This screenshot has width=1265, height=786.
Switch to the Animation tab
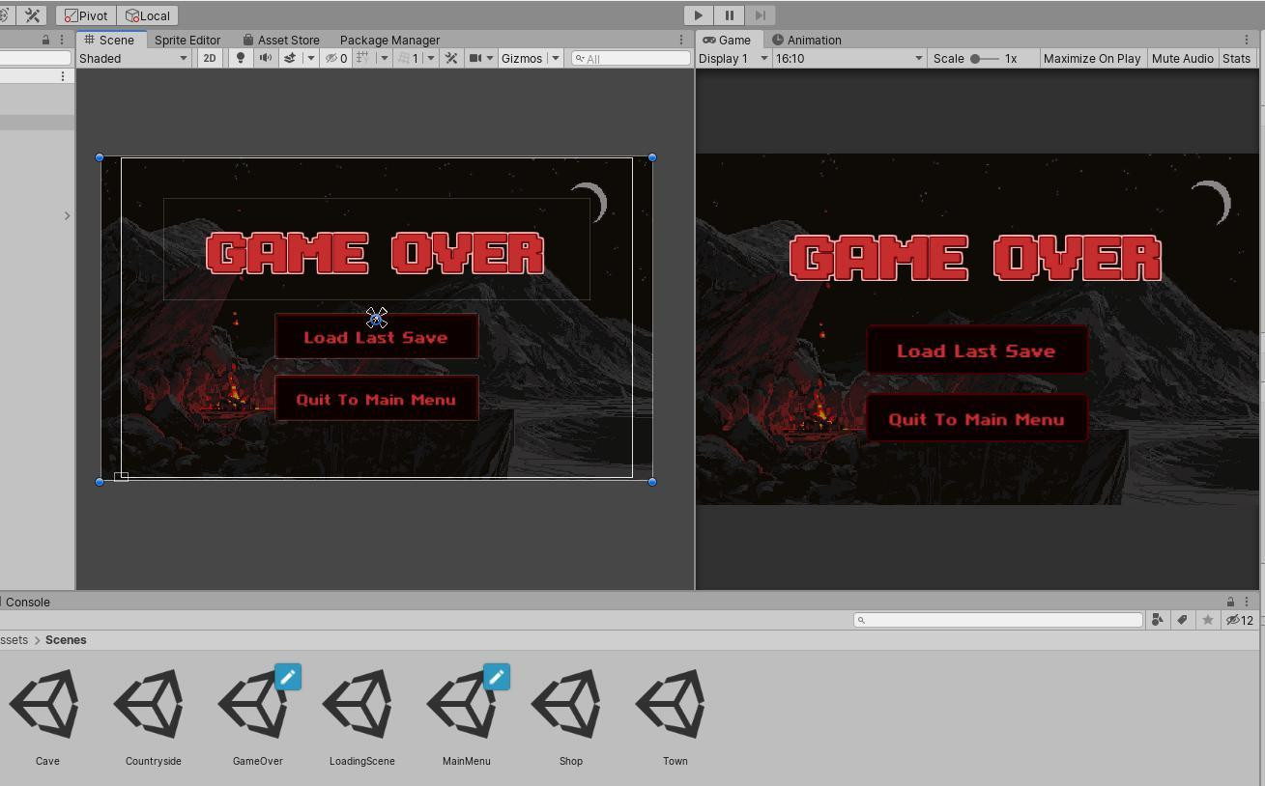click(x=806, y=40)
